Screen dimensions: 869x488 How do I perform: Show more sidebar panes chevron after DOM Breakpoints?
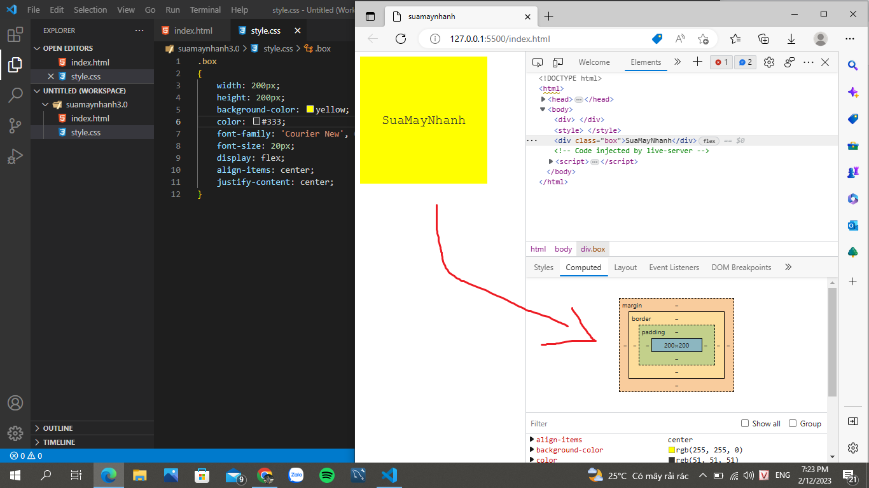coord(788,268)
